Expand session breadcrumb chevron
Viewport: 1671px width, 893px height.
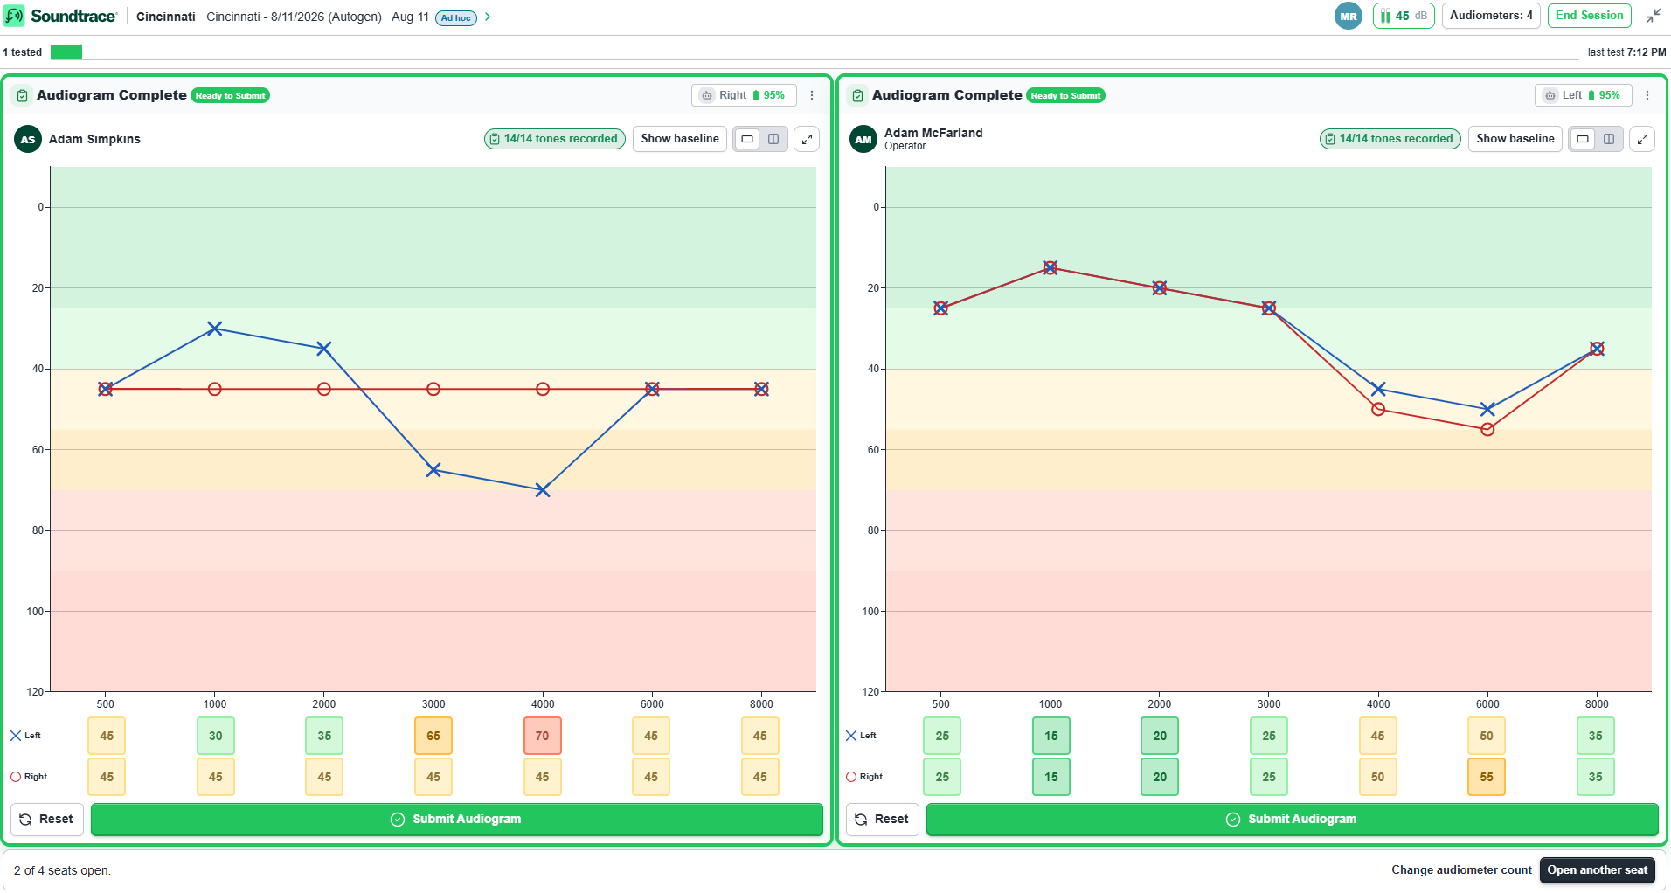[488, 17]
